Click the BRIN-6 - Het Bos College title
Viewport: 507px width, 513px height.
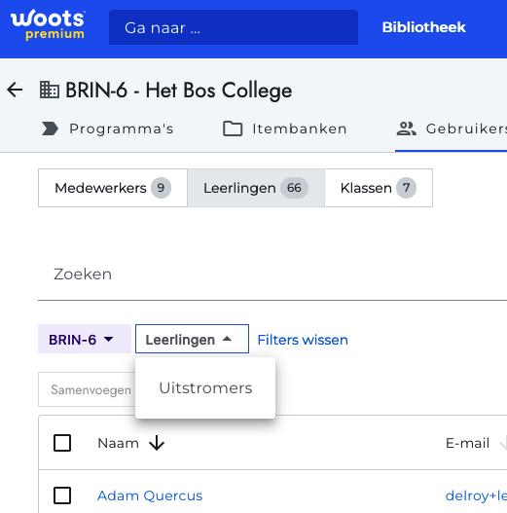tap(179, 91)
